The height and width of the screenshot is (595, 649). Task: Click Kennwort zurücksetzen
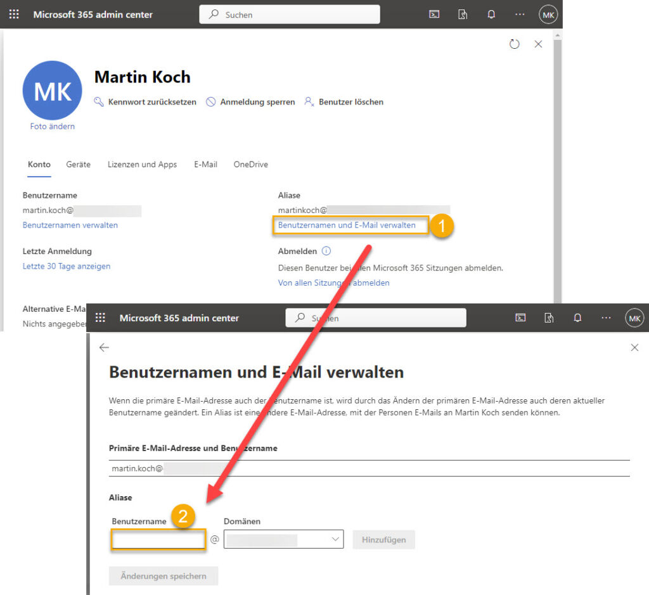click(x=145, y=102)
